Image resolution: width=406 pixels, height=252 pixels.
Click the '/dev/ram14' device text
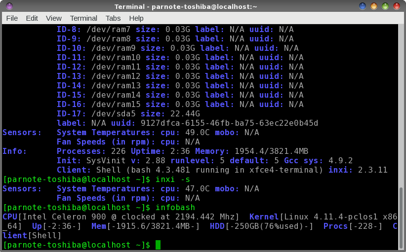(116, 95)
